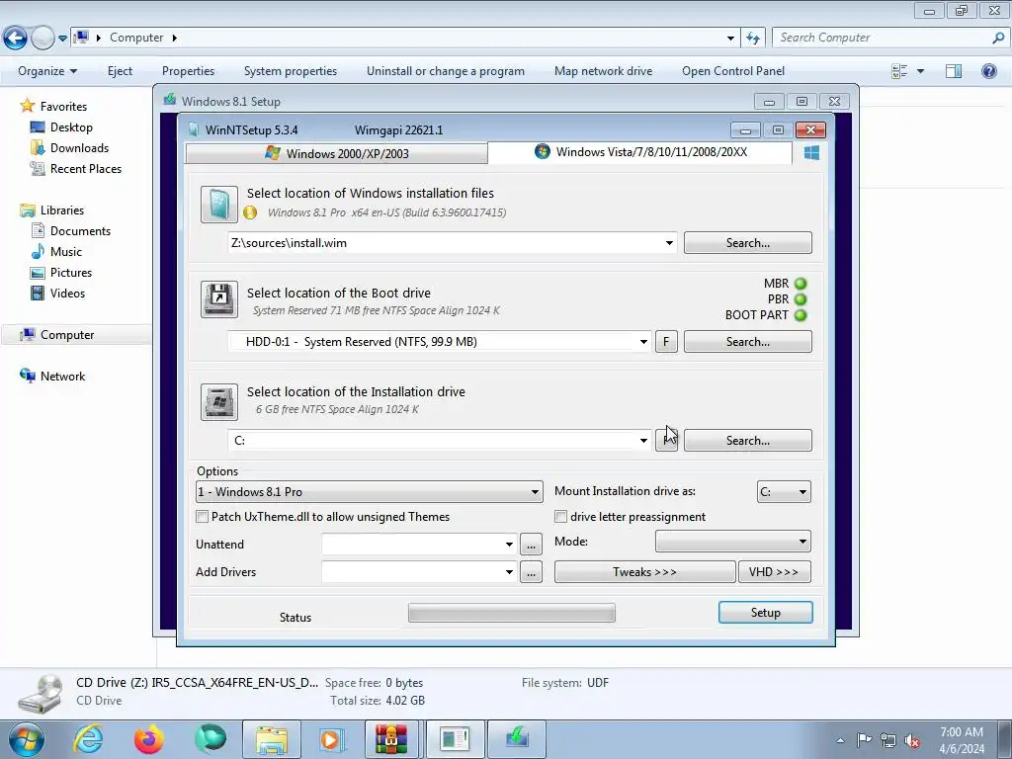
Task: Click the Boot drive floppy icon
Action: coord(218,298)
